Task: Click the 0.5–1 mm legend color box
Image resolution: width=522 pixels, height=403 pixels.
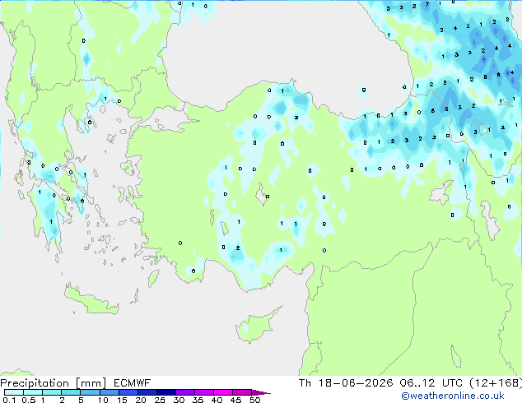Action: pyautogui.click(x=33, y=392)
